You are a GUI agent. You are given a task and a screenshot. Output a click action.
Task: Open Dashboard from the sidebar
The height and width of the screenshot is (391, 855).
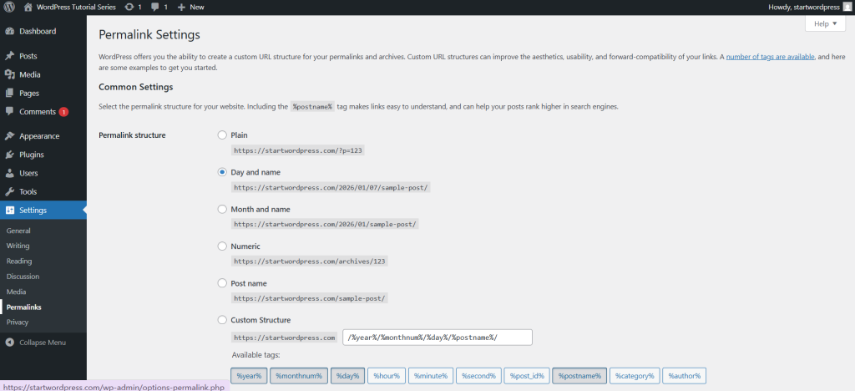coord(38,32)
